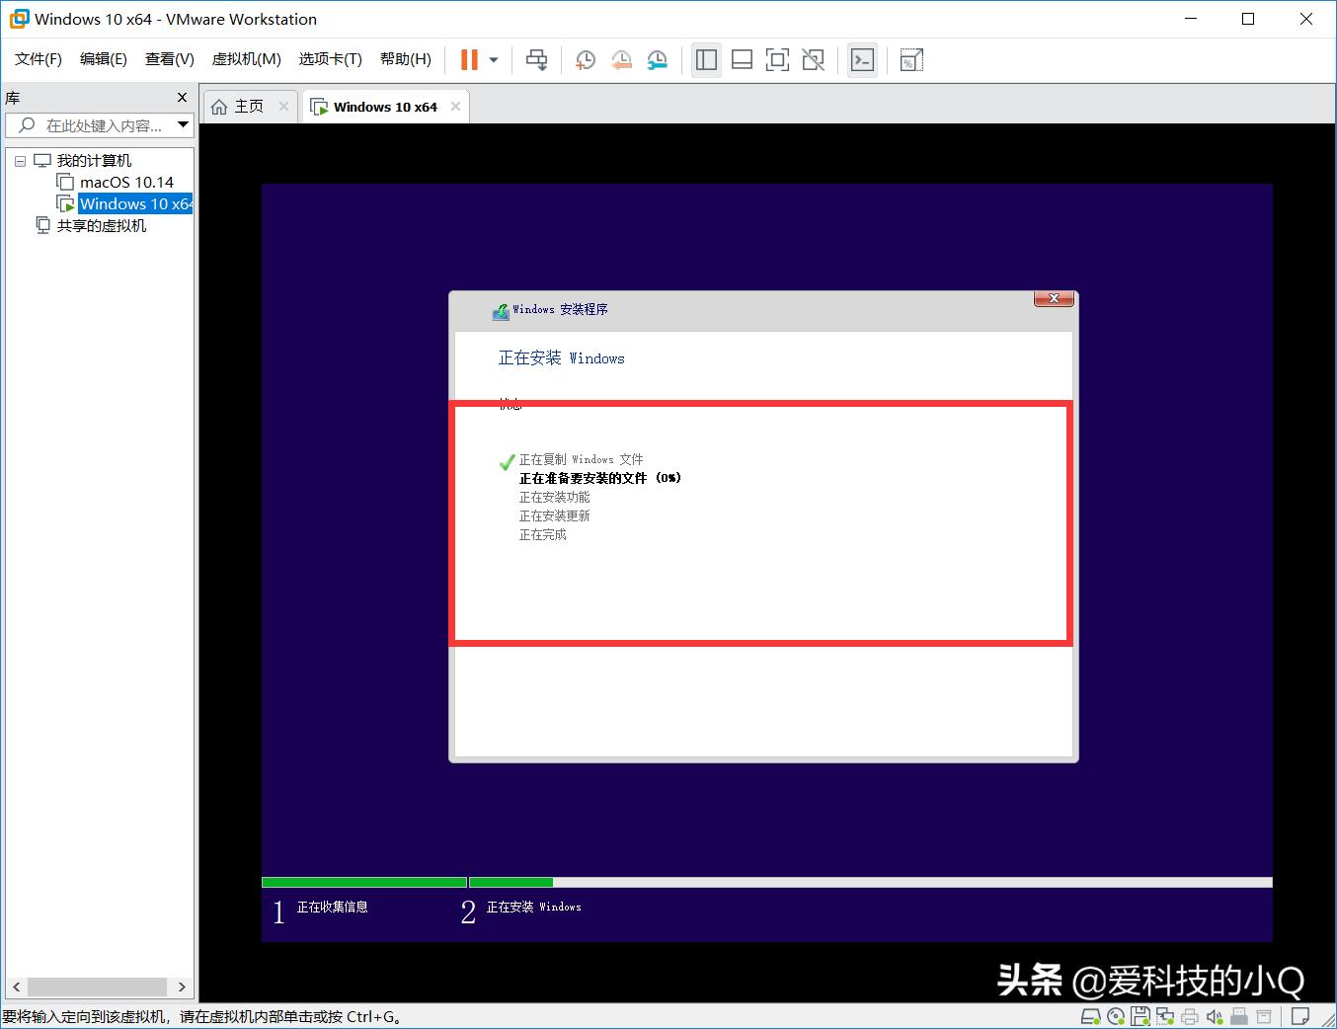Open the snapshot manager
This screenshot has height=1029, width=1337.
(658, 59)
